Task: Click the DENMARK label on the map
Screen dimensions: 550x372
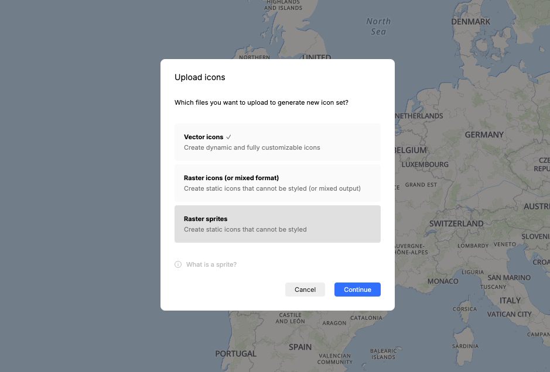Action: [470, 22]
